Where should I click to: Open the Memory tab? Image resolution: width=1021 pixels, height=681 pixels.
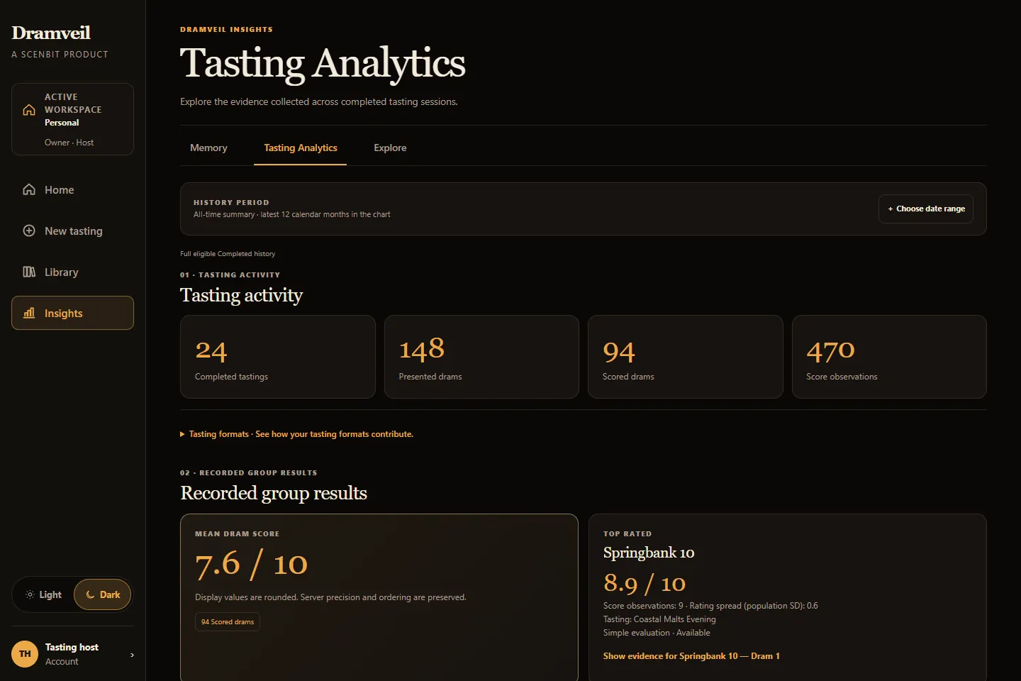coord(208,148)
